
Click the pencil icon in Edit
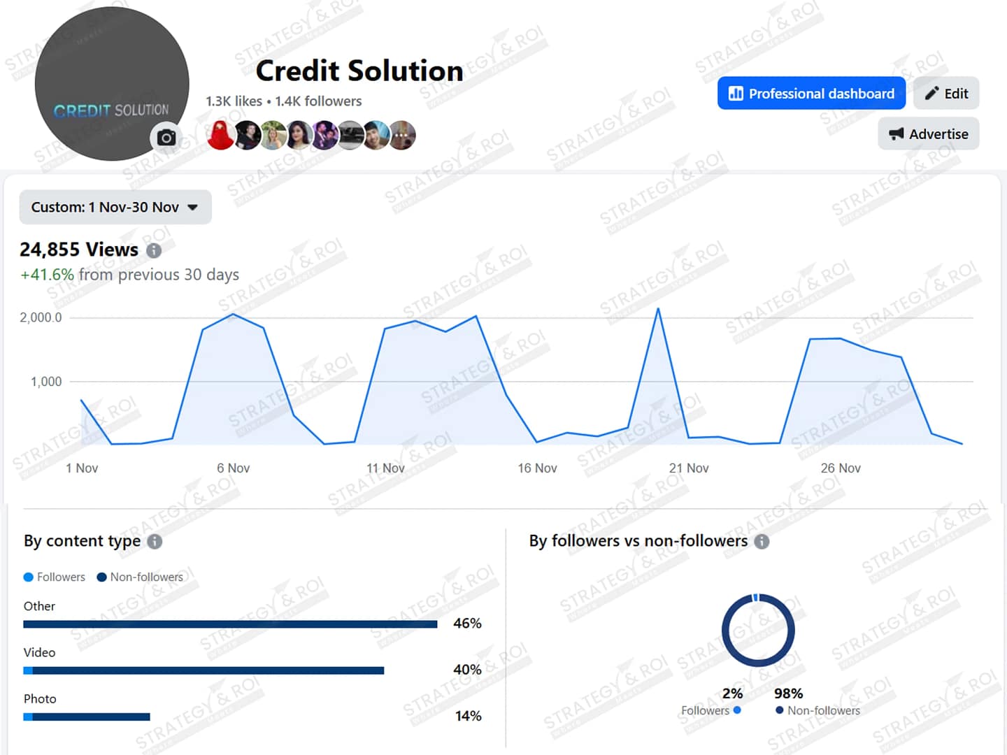(931, 94)
